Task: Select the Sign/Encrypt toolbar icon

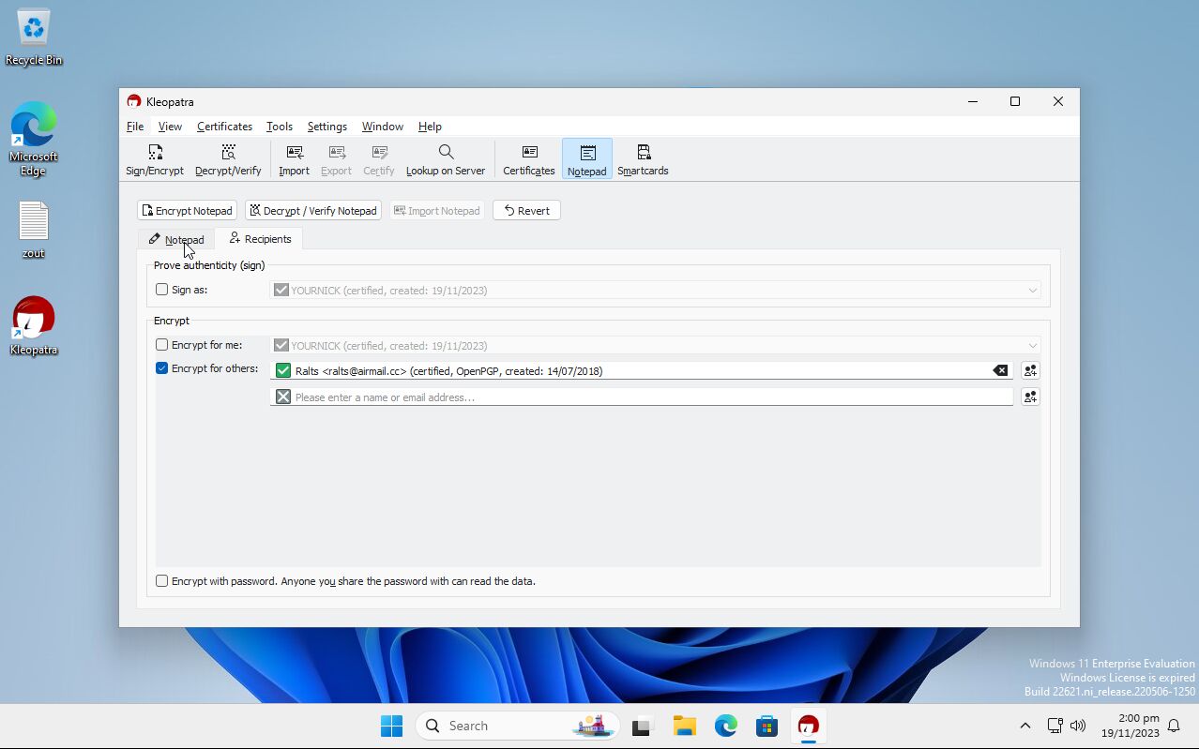Action: point(154,158)
